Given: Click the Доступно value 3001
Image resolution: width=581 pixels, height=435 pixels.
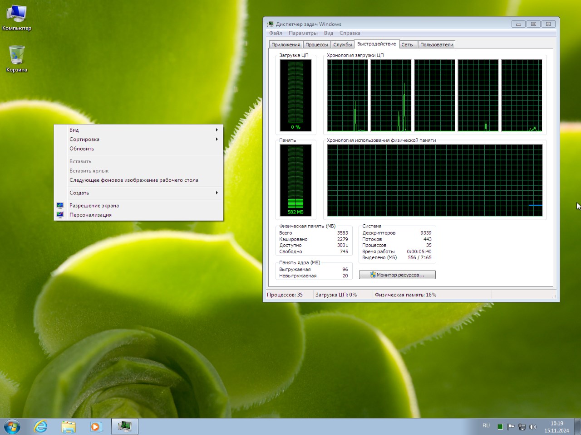Looking at the screenshot, I should coord(343,245).
